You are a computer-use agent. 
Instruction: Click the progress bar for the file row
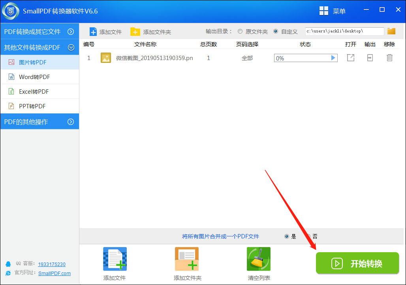click(x=306, y=58)
